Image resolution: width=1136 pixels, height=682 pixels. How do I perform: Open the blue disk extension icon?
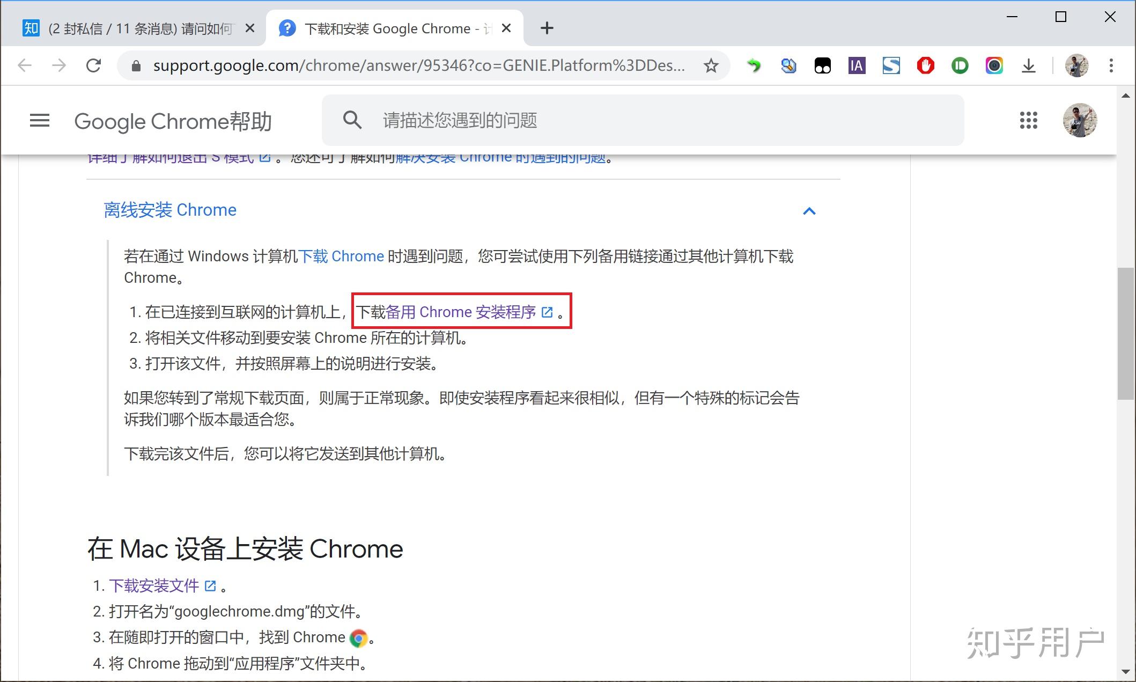788,65
